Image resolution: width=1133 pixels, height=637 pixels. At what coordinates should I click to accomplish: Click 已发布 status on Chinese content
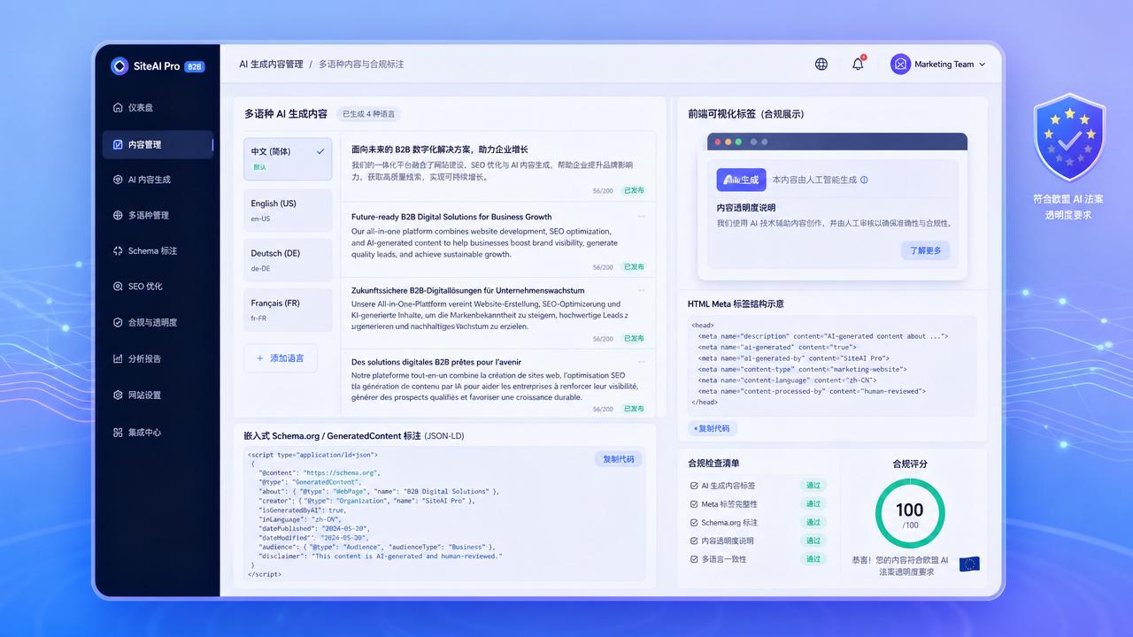point(634,190)
